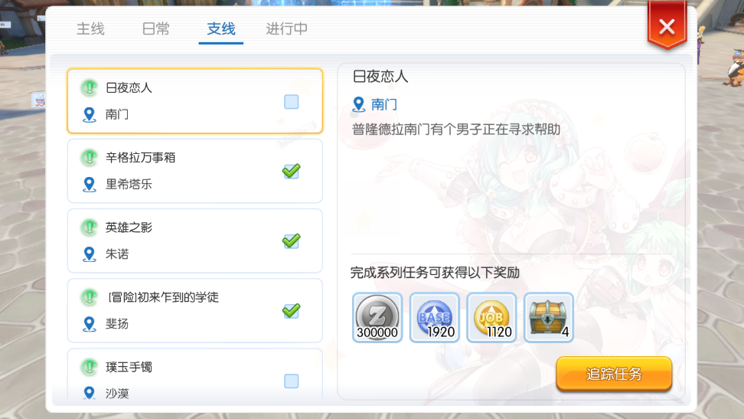Click the green quest icon of 璞玉手镯
744x419 pixels.
coord(90,367)
